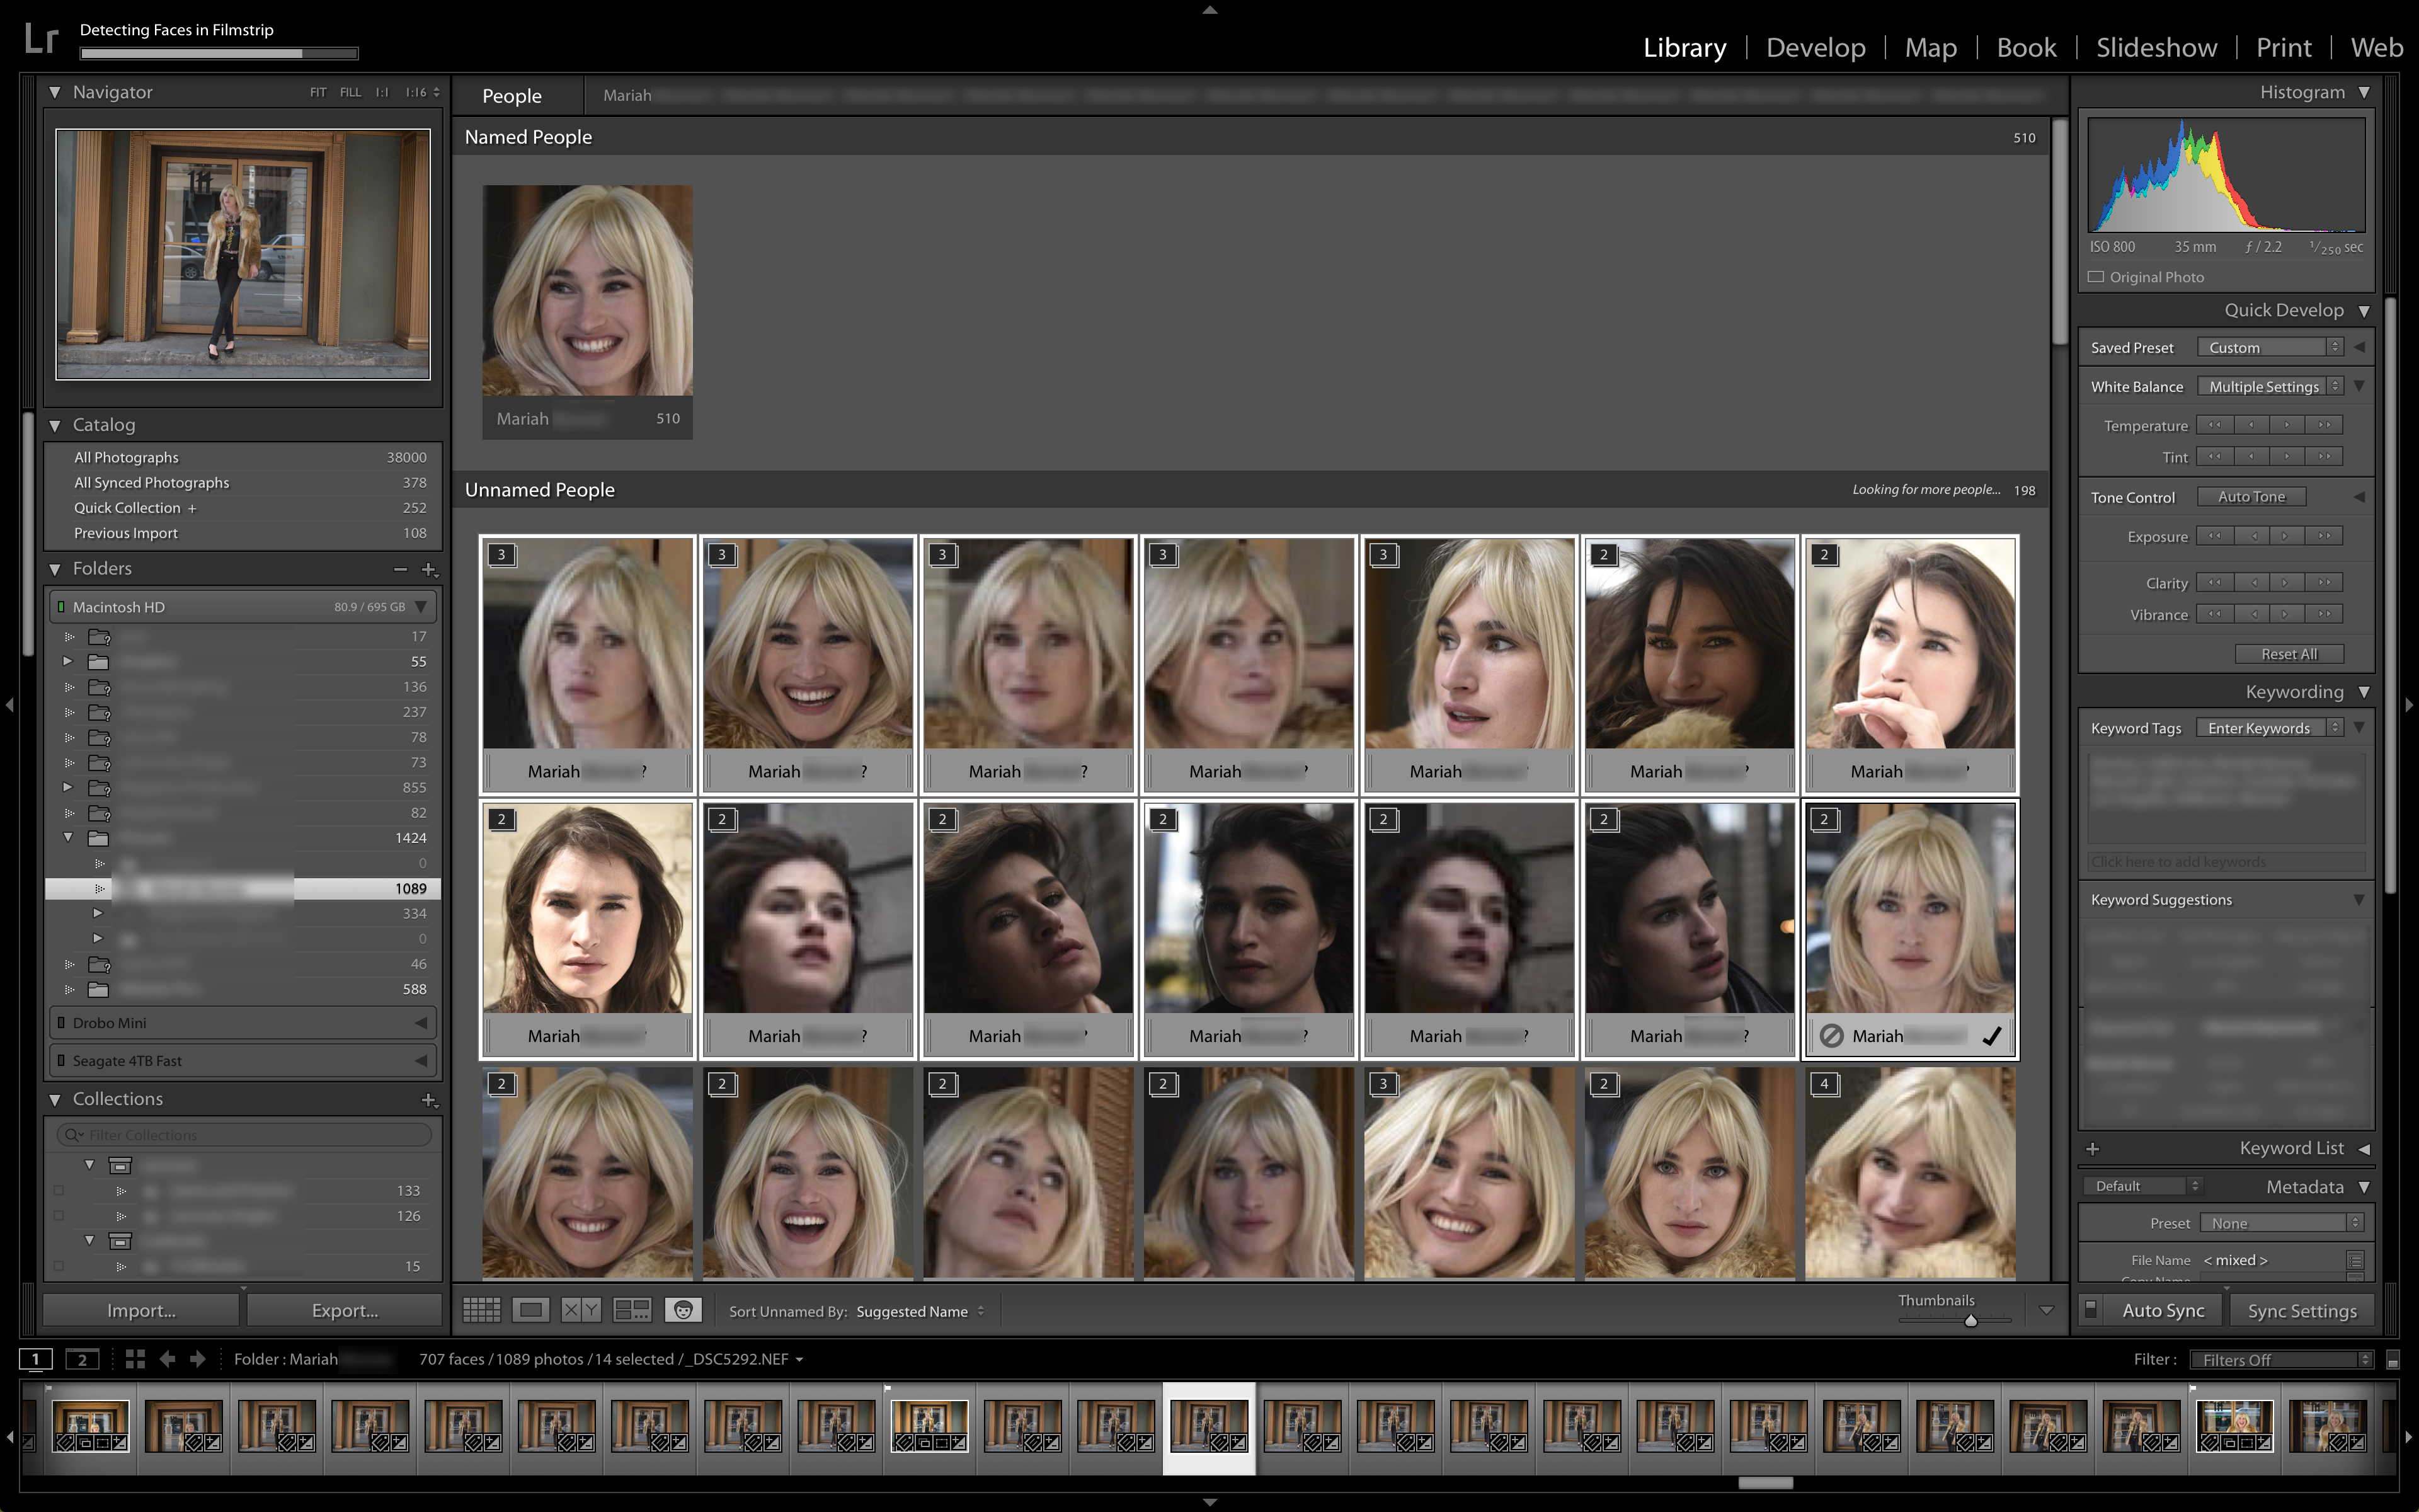Click the Sync Settings button

[x=2302, y=1310]
